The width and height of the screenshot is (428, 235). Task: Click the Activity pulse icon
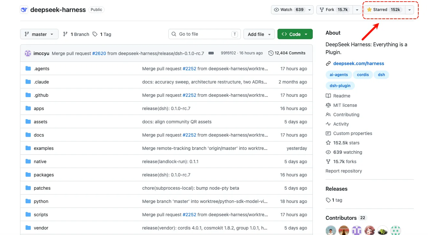coord(328,124)
